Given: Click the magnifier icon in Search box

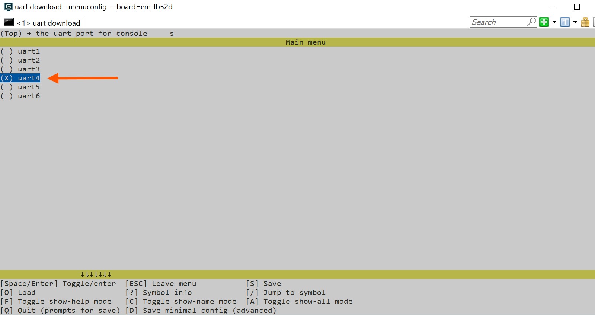Looking at the screenshot, I should (532, 22).
